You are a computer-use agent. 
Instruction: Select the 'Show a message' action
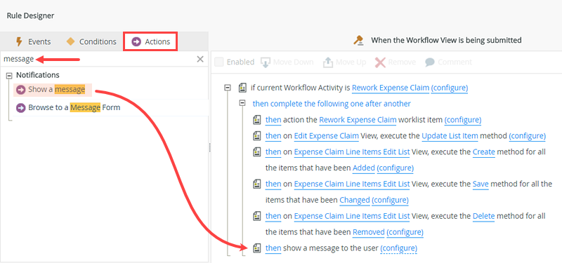(53, 90)
